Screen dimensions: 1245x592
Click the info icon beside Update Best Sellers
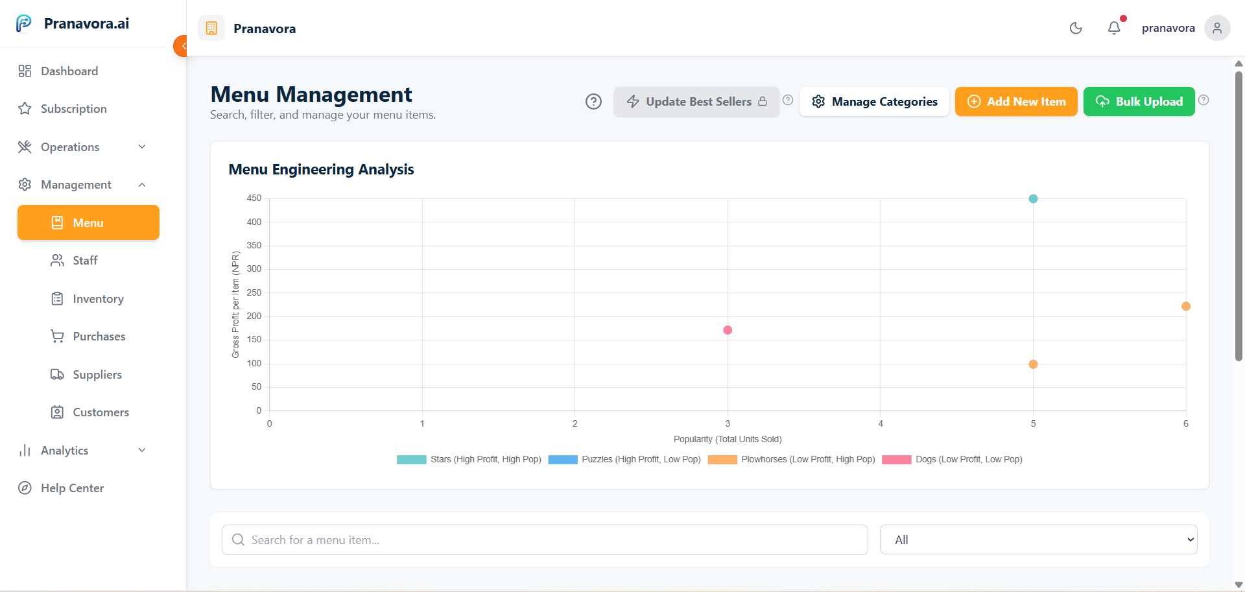tap(788, 100)
